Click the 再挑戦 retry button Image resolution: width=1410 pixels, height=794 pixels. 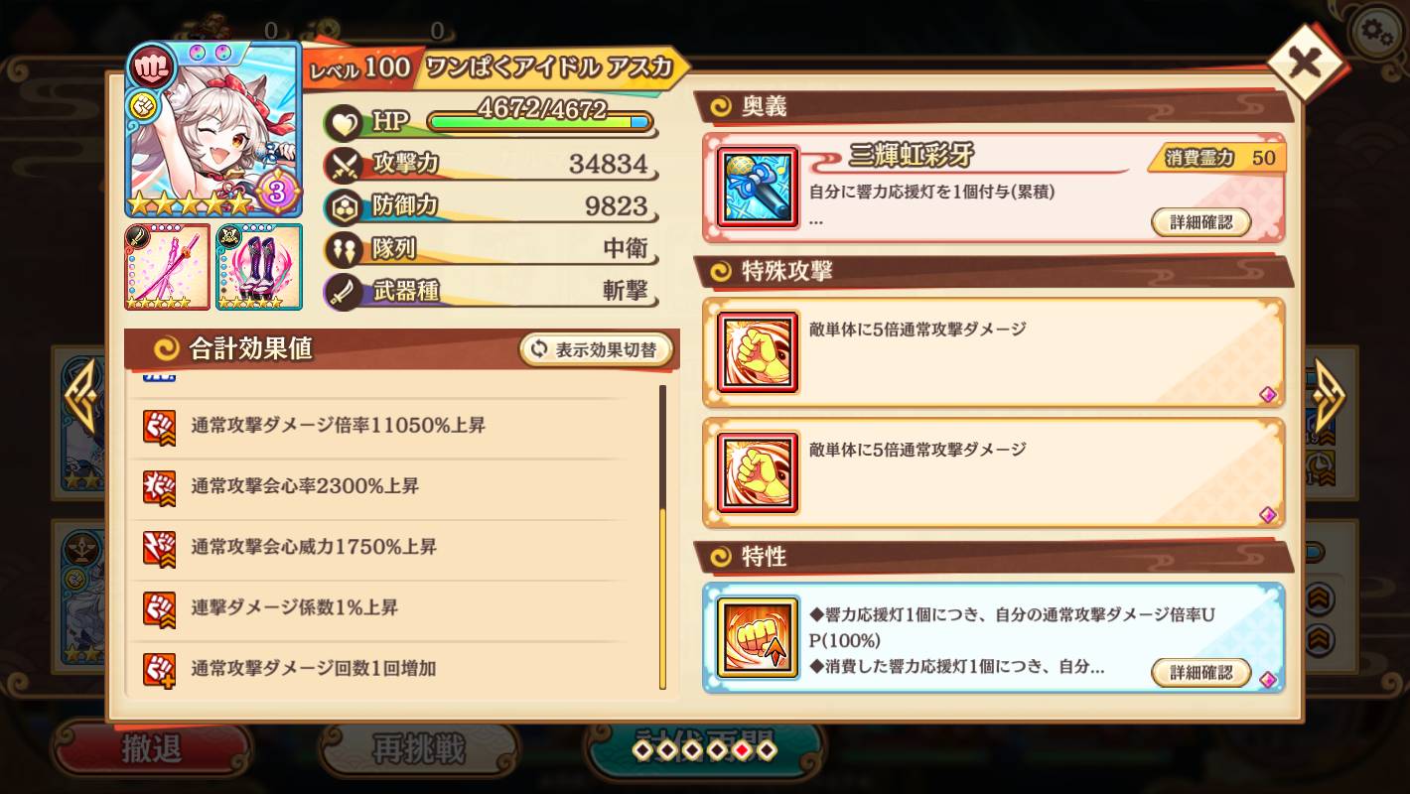click(x=418, y=749)
